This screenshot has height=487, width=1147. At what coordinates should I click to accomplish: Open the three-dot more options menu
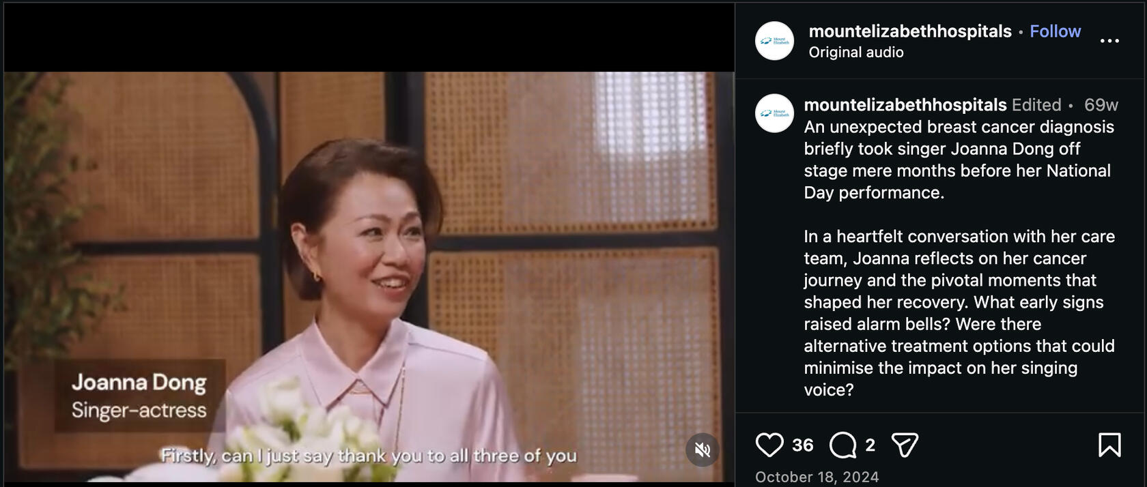pyautogui.click(x=1109, y=41)
